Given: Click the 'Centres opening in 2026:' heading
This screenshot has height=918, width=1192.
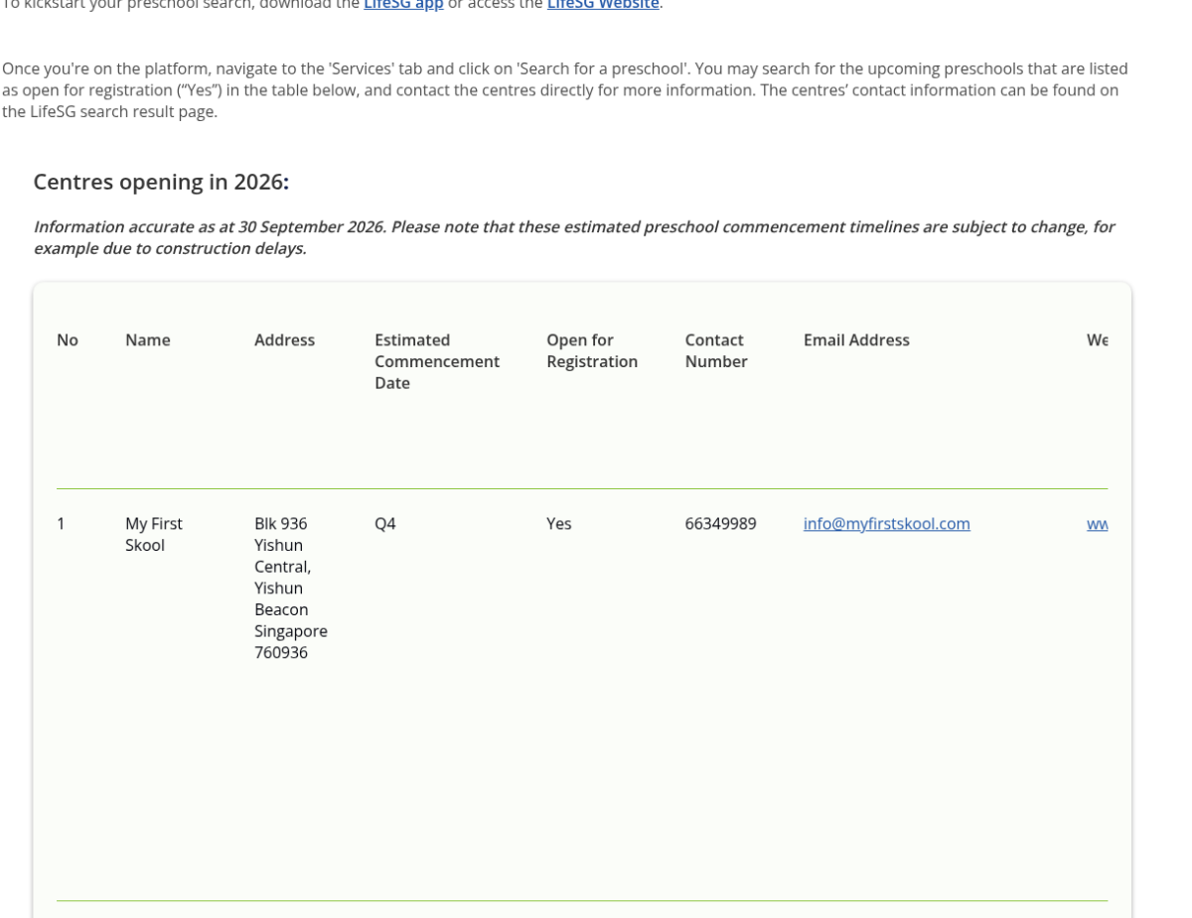Looking at the screenshot, I should click(161, 182).
